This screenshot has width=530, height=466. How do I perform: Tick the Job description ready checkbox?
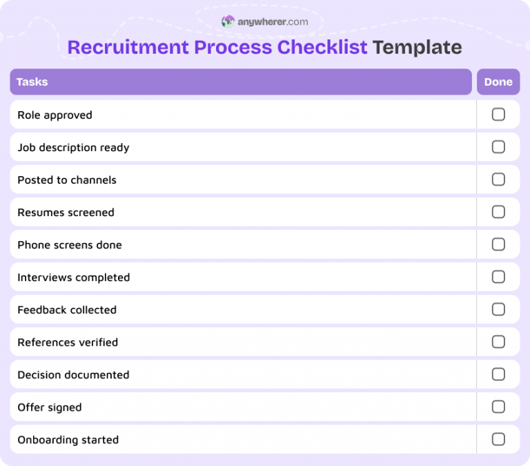(498, 147)
